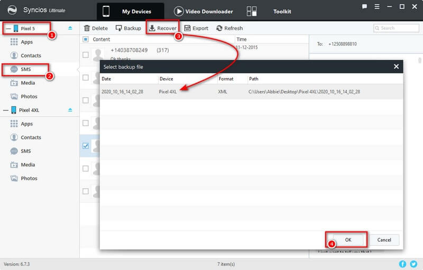This screenshot has width=423, height=270.
Task: Click the Recover toolbar button
Action: tap(162, 28)
